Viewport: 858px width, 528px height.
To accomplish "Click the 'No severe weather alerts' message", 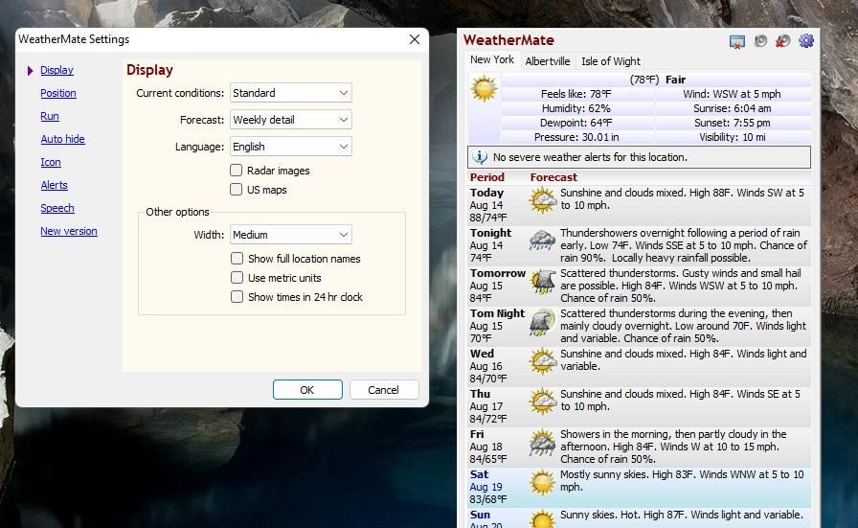I will click(590, 157).
